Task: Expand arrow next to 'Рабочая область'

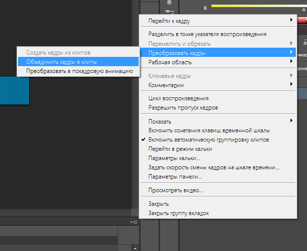Action: tap(291, 61)
